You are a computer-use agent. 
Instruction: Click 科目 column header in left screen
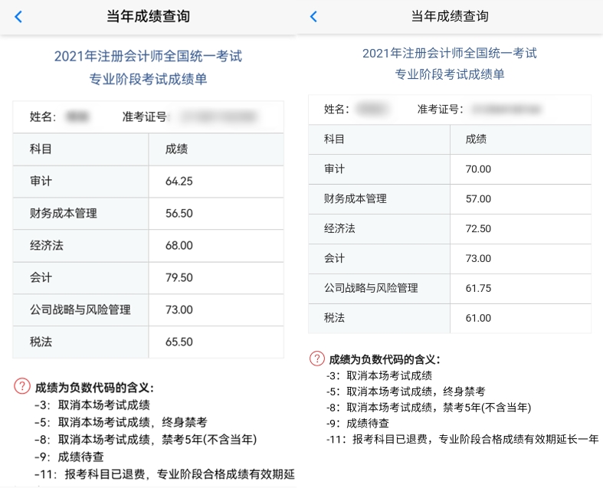tap(41, 149)
